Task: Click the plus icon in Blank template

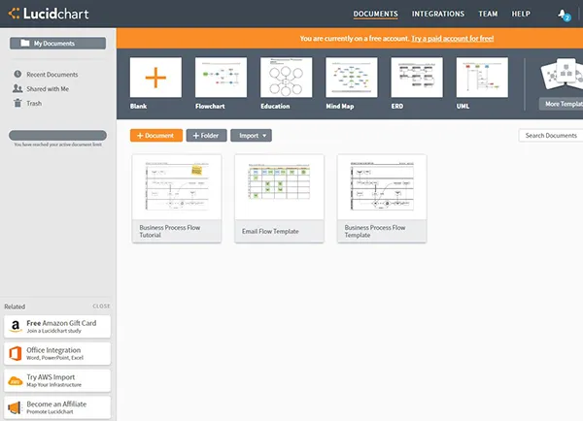Action: click(x=155, y=78)
